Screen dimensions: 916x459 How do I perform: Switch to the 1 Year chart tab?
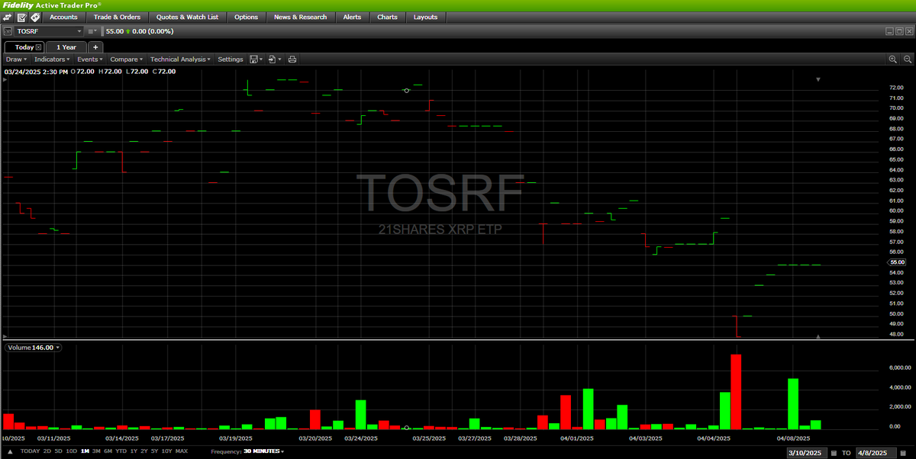(66, 47)
